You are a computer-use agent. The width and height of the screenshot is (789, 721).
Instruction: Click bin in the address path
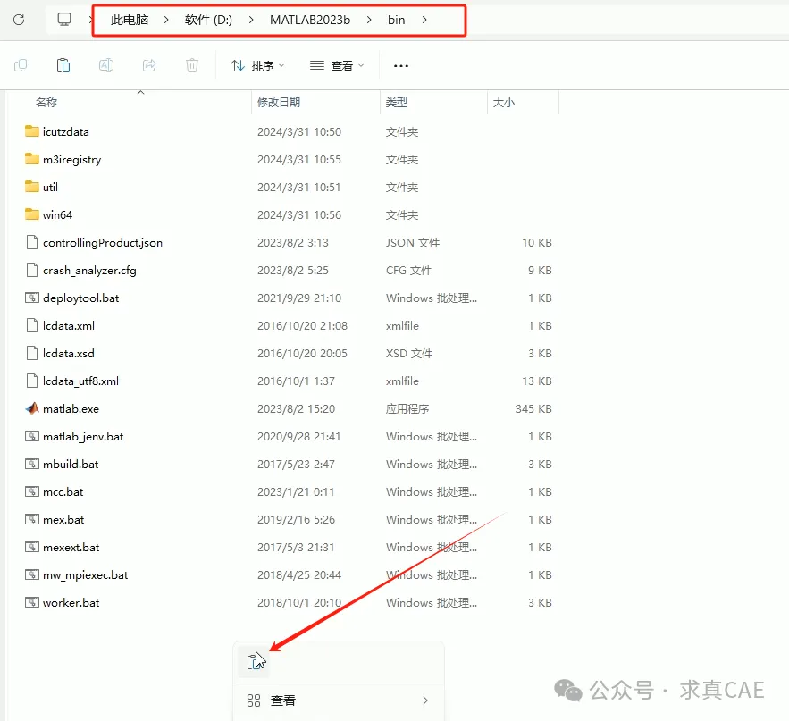click(397, 21)
